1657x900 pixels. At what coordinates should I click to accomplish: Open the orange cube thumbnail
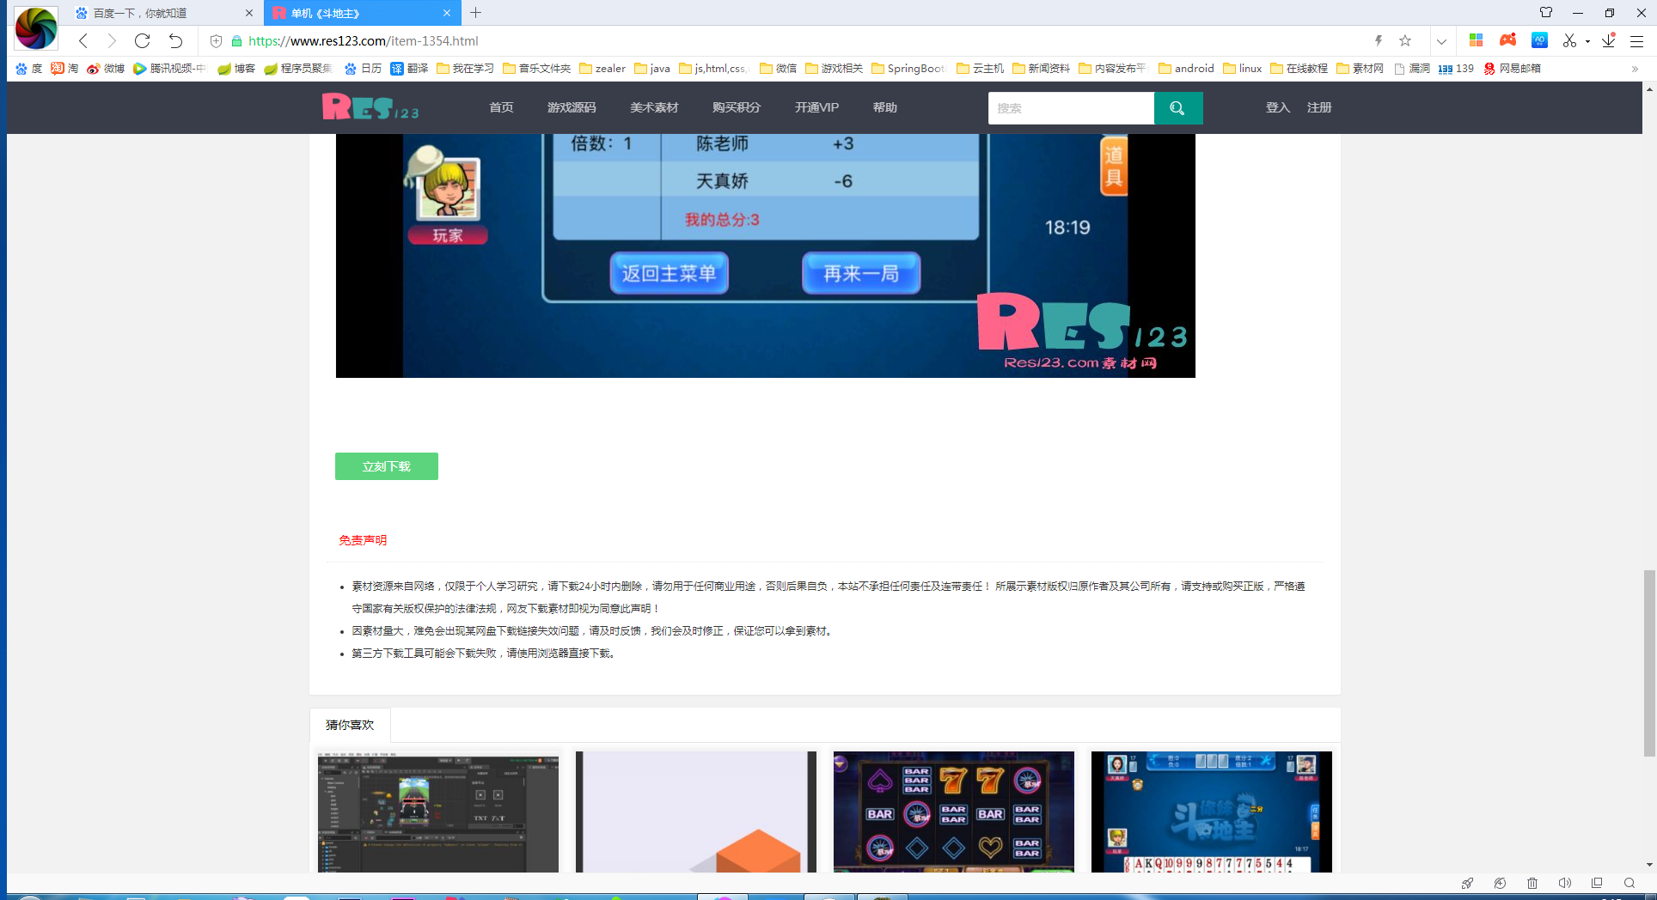pos(696,812)
